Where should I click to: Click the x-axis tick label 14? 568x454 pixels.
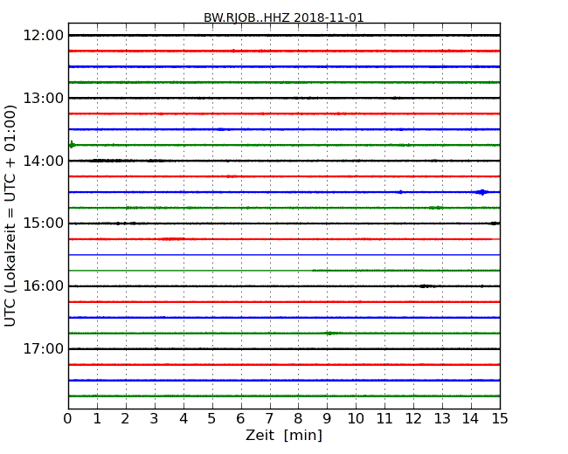click(x=471, y=419)
